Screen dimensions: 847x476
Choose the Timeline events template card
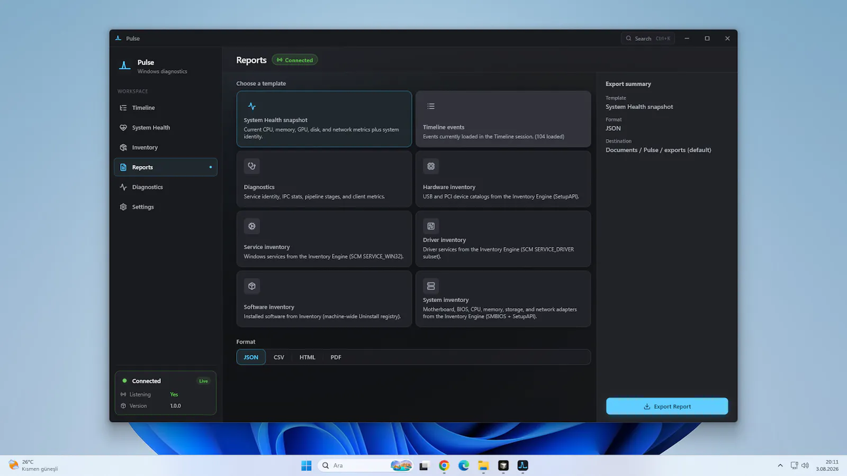503,119
